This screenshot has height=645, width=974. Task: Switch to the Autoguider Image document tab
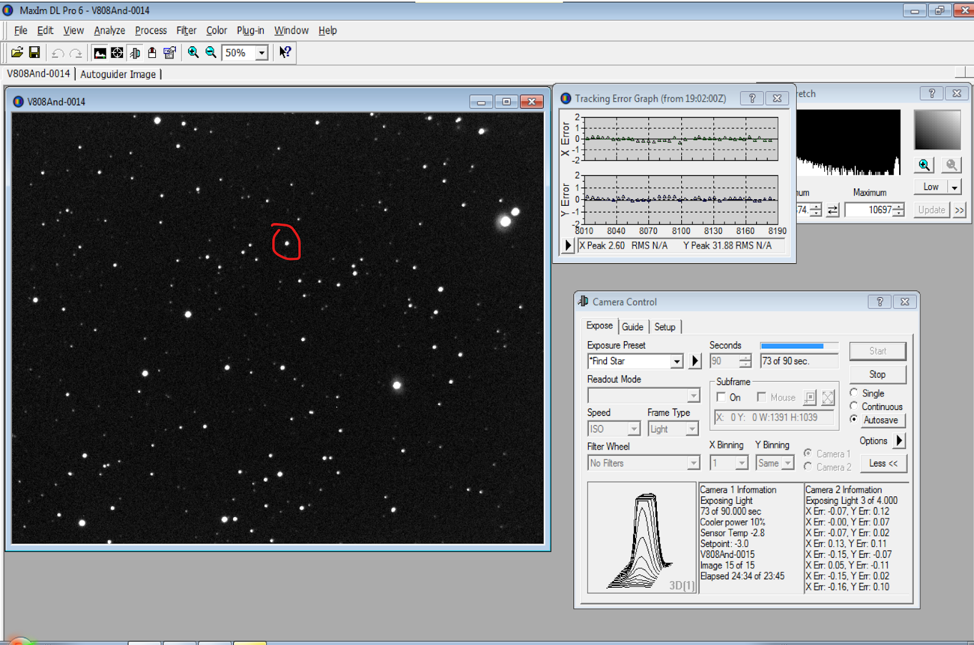(x=118, y=74)
